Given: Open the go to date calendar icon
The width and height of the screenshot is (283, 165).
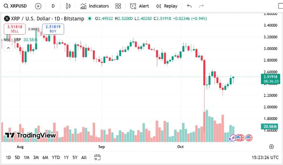Looking at the screenshot, I should (97, 157).
